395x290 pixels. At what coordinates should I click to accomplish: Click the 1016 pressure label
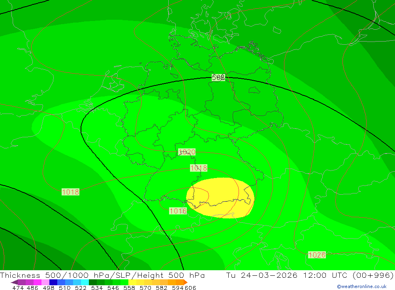click(178, 211)
